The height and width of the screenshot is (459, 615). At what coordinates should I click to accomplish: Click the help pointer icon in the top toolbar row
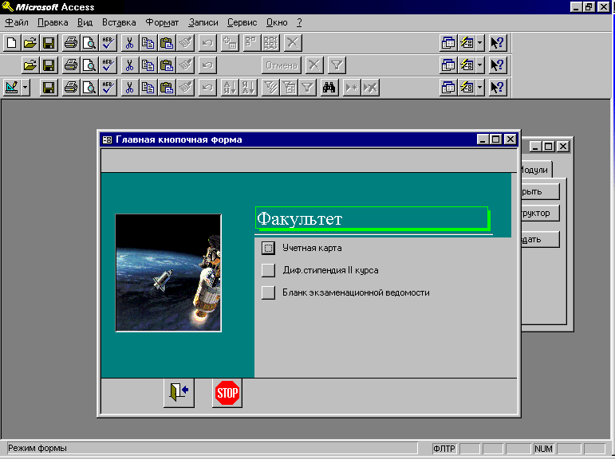coord(498,43)
